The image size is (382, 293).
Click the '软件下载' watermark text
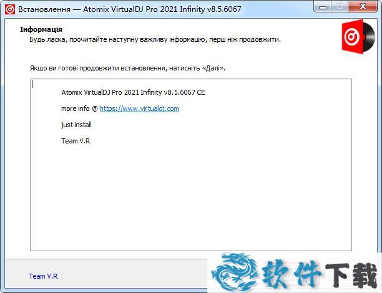click(318, 273)
